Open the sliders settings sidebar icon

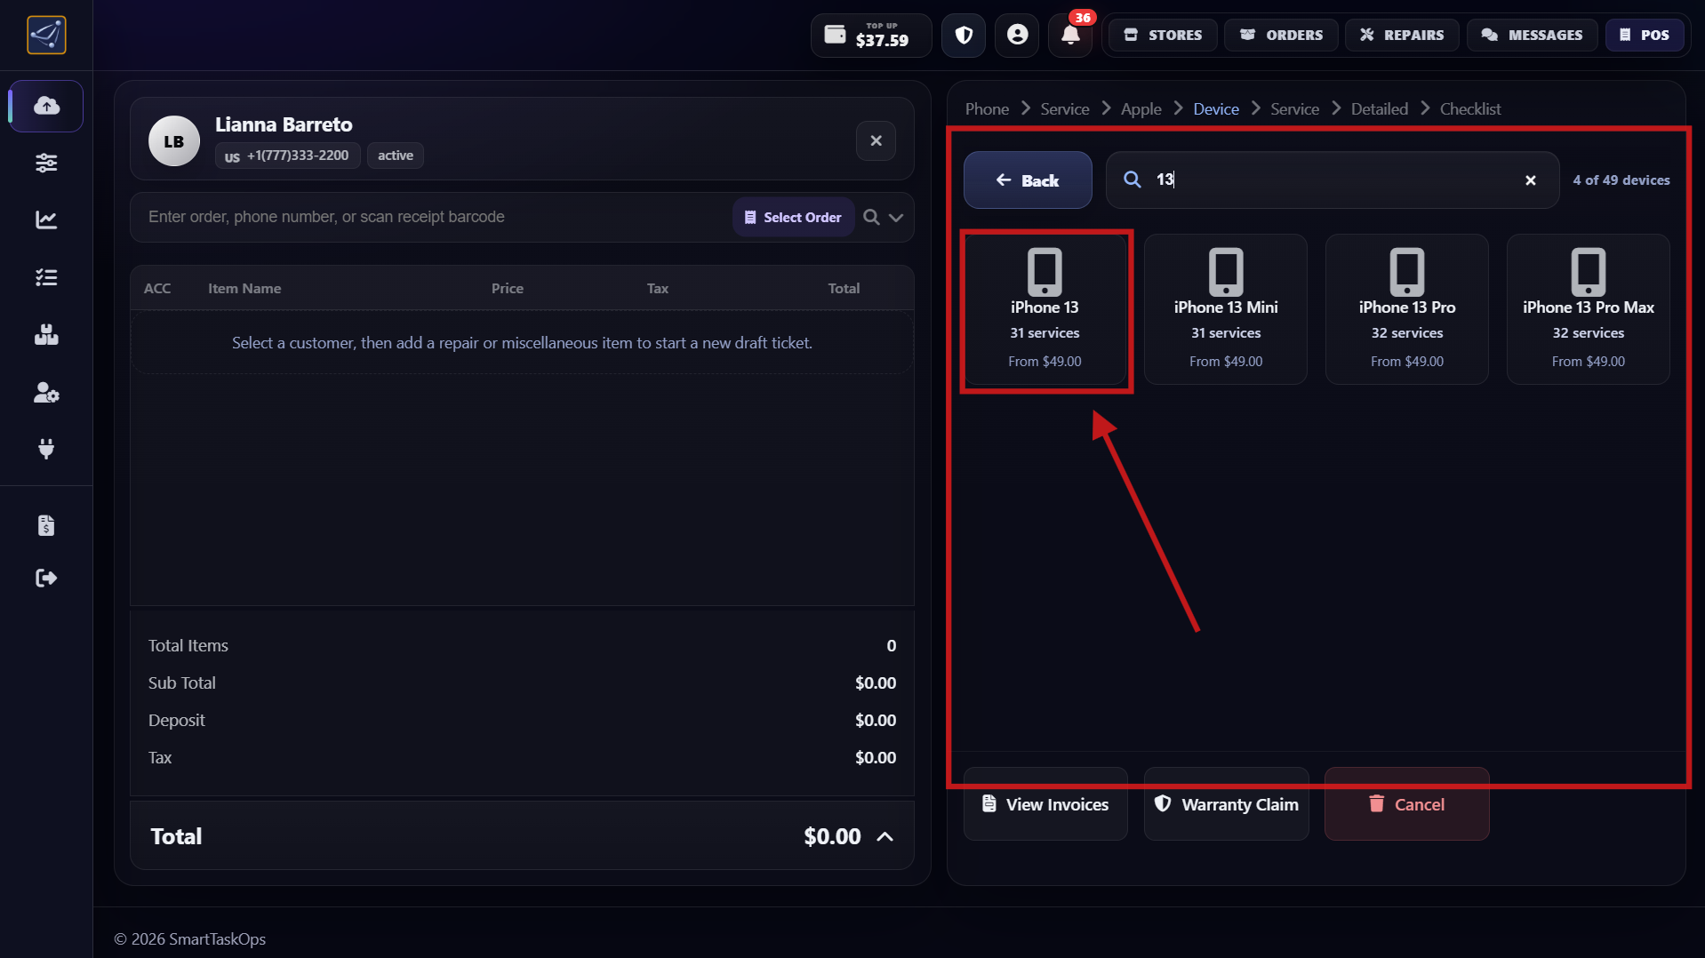(x=46, y=163)
